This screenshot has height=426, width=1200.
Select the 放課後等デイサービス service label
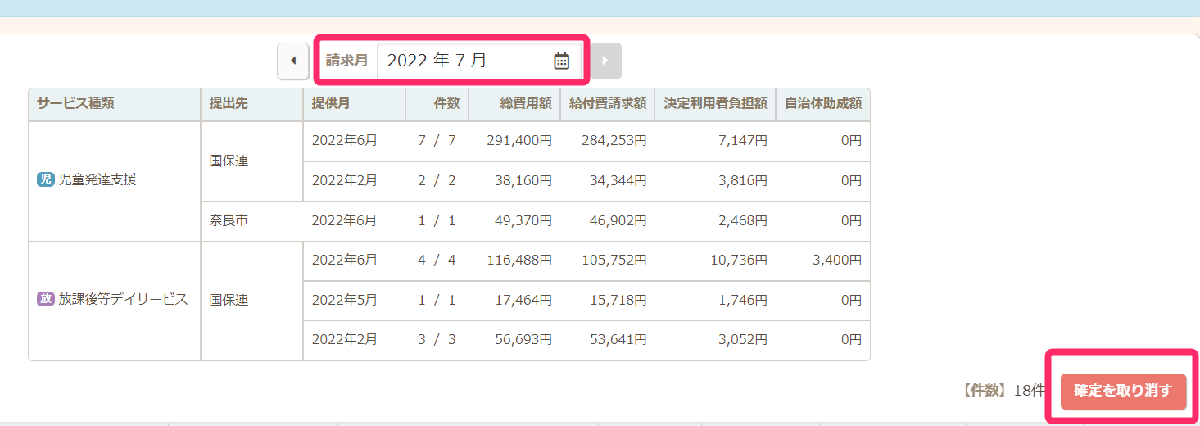click(x=123, y=300)
